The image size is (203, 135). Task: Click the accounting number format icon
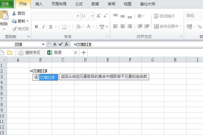[189, 27]
